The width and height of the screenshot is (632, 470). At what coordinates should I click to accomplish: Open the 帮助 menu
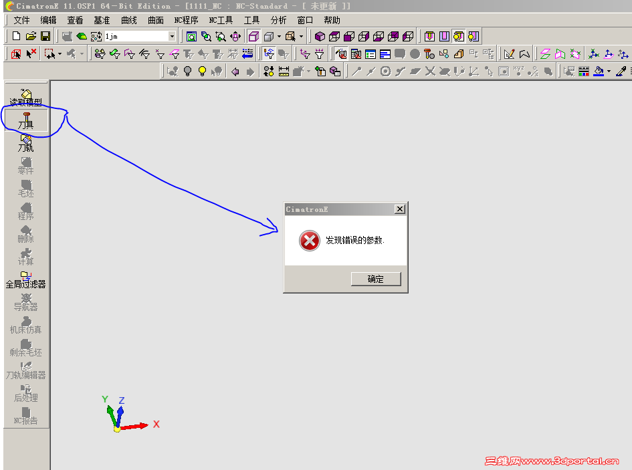click(332, 20)
